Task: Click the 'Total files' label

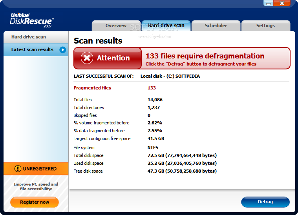Action: (83, 100)
